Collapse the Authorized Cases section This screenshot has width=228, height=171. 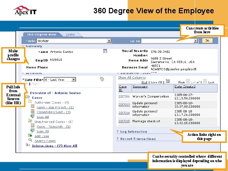point(118,73)
